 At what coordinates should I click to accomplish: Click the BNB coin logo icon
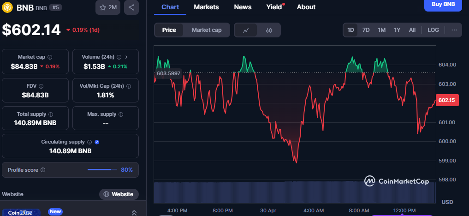click(7, 7)
